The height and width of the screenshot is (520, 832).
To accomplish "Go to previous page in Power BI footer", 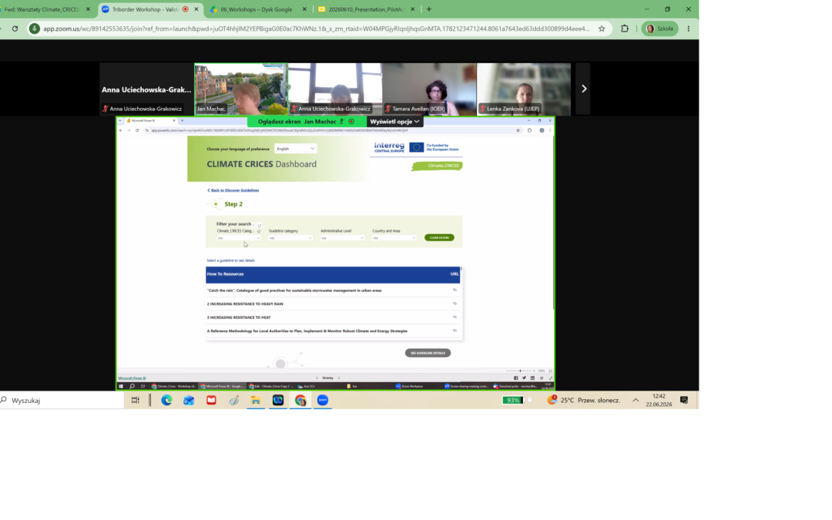I will click(x=317, y=377).
